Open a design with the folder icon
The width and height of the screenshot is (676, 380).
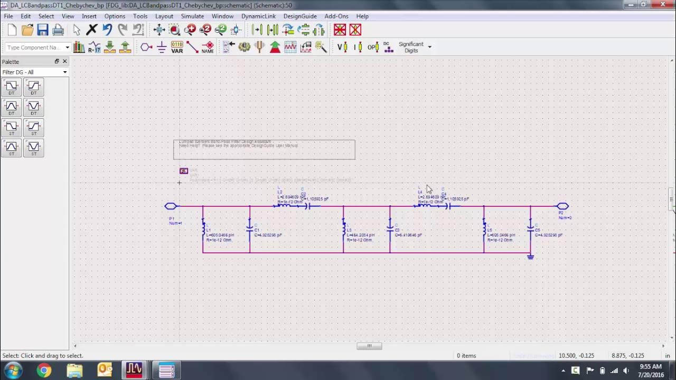[x=27, y=30]
